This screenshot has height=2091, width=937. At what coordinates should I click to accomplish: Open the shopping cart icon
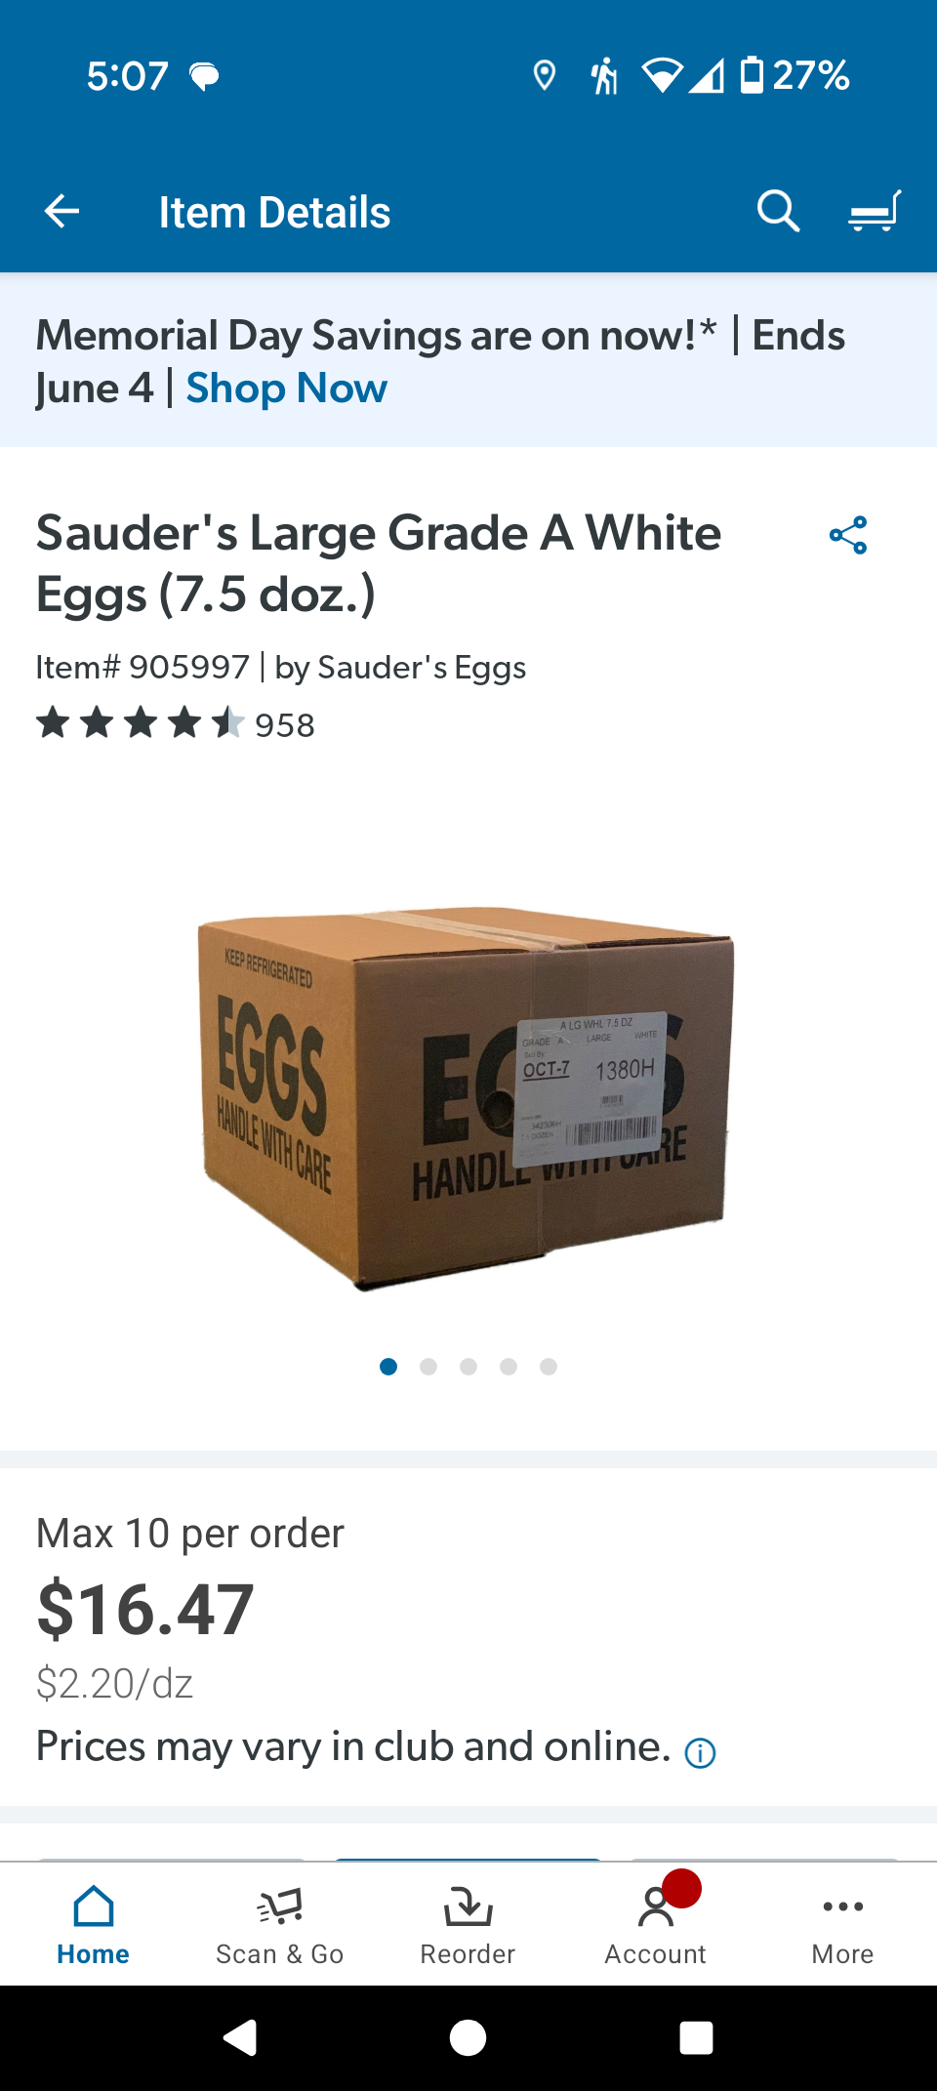875,211
